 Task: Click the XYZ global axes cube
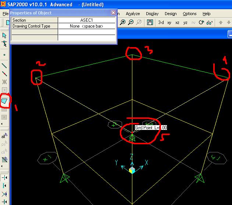[x=132, y=170]
